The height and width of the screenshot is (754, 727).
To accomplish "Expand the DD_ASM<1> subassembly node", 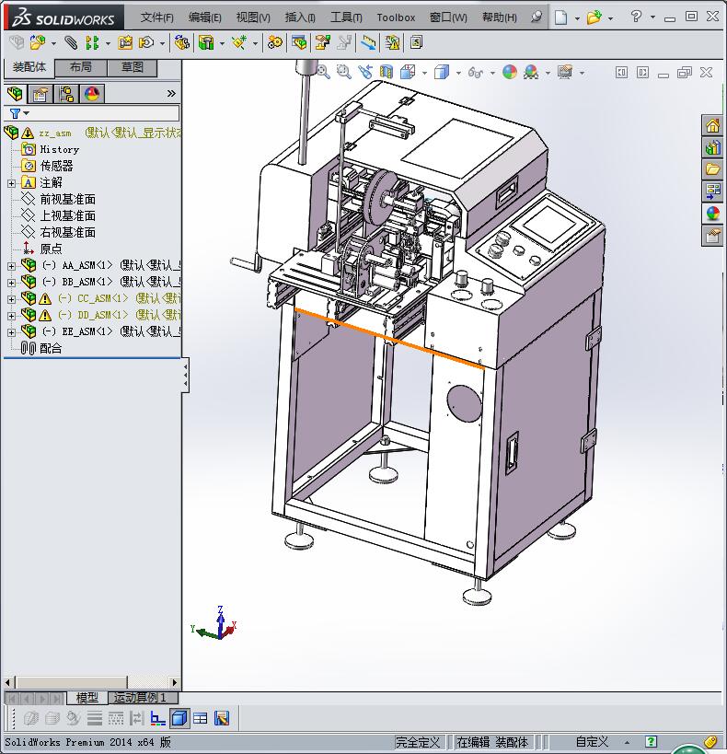I will tap(11, 315).
